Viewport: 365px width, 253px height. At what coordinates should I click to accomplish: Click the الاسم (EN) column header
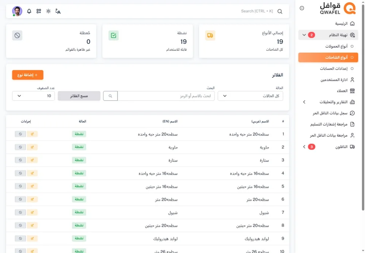pyautogui.click(x=170, y=121)
